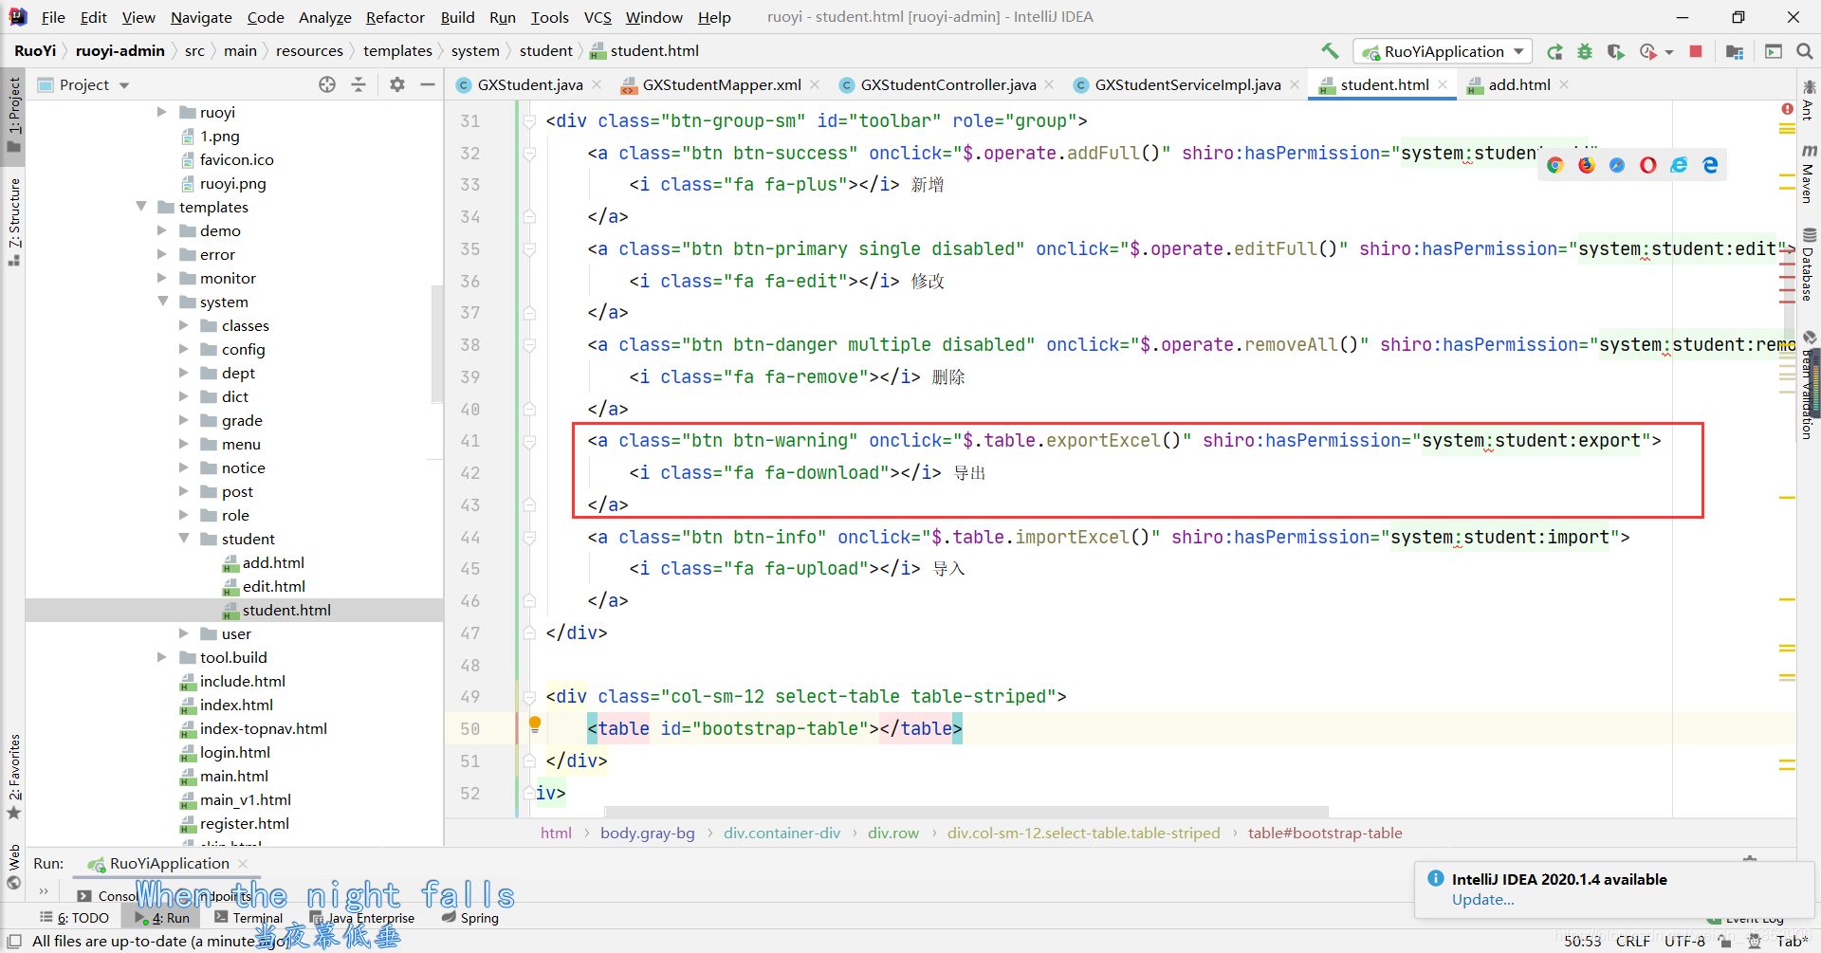Open in Internet Explorer browser icon
The height and width of the screenshot is (953, 1821).
pyautogui.click(x=1679, y=165)
